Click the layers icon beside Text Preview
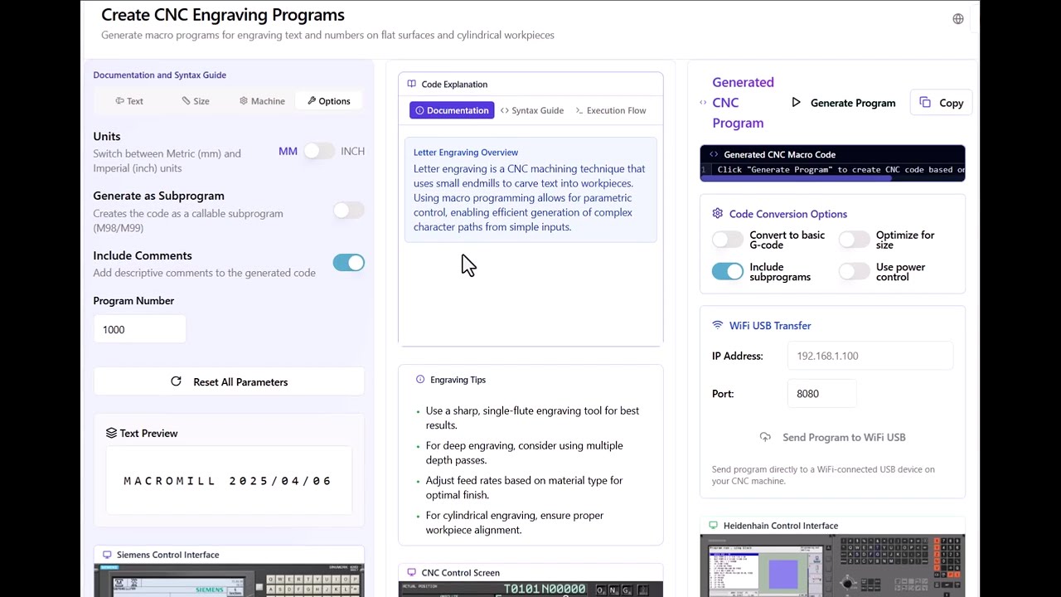1061x597 pixels. coord(111,433)
